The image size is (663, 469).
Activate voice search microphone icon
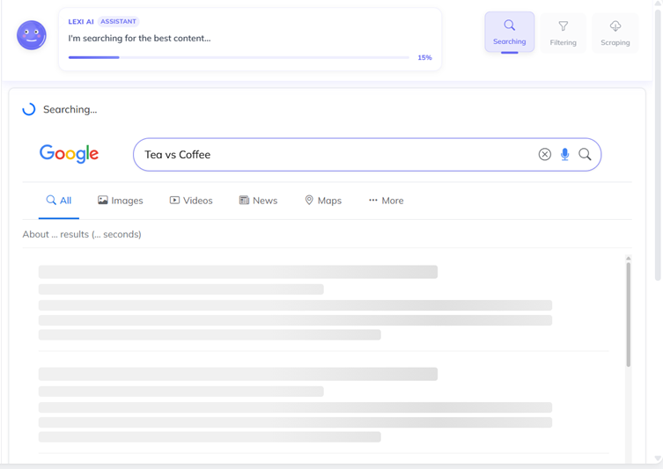[564, 155]
